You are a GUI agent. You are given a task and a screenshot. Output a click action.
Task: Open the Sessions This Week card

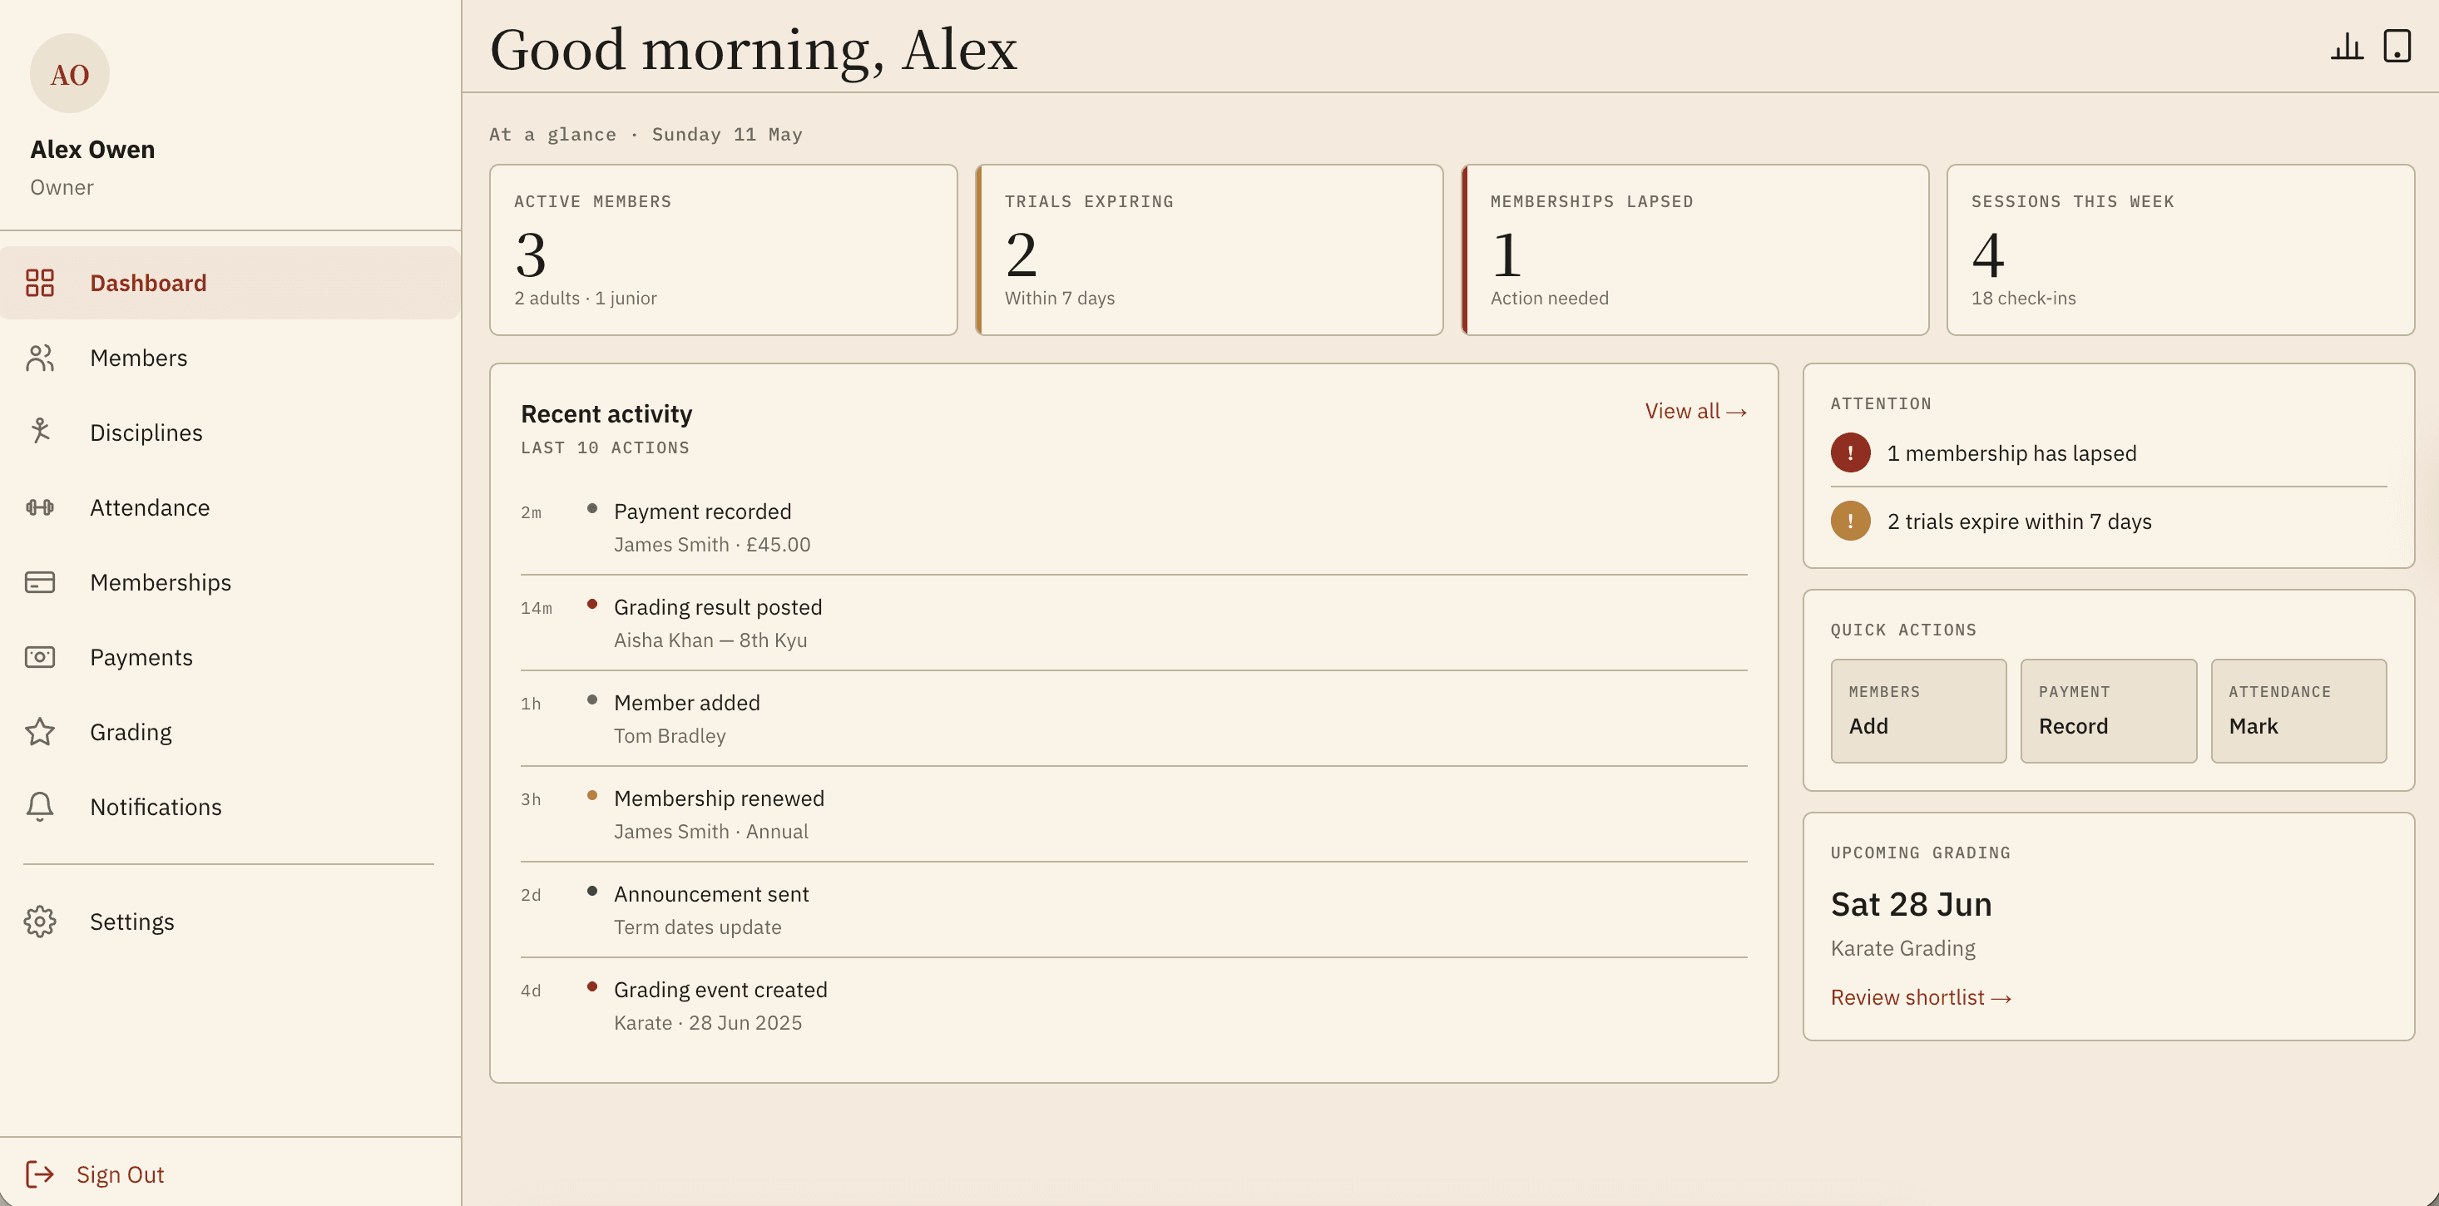point(2180,250)
